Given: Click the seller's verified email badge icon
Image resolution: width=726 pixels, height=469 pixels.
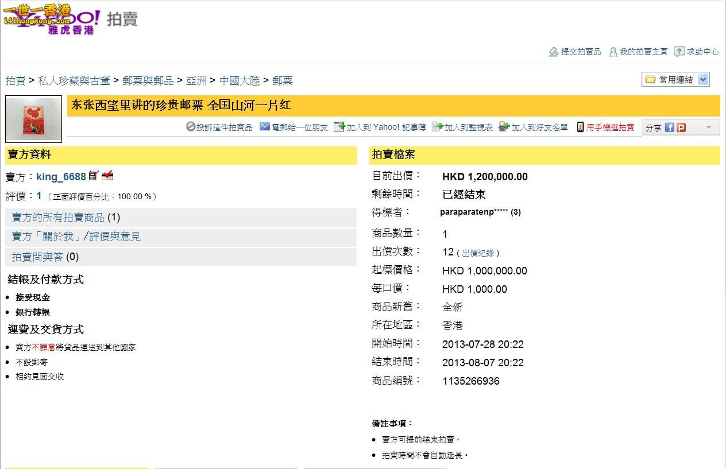Looking at the screenshot, I should (x=107, y=176).
